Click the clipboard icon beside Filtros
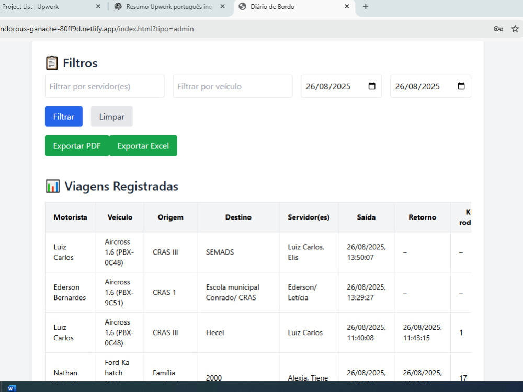523x392 pixels. (52, 63)
